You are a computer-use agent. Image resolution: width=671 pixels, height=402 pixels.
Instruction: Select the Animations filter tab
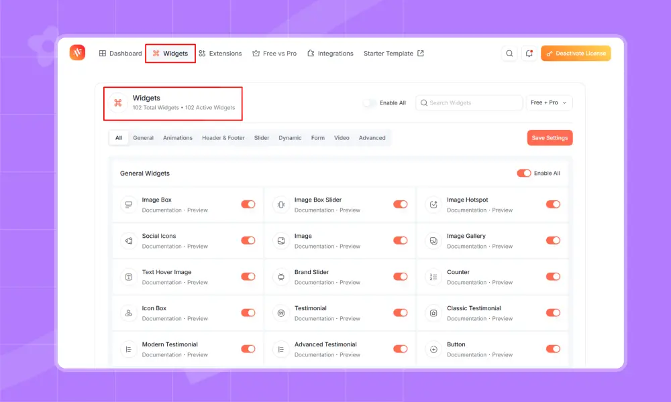178,138
